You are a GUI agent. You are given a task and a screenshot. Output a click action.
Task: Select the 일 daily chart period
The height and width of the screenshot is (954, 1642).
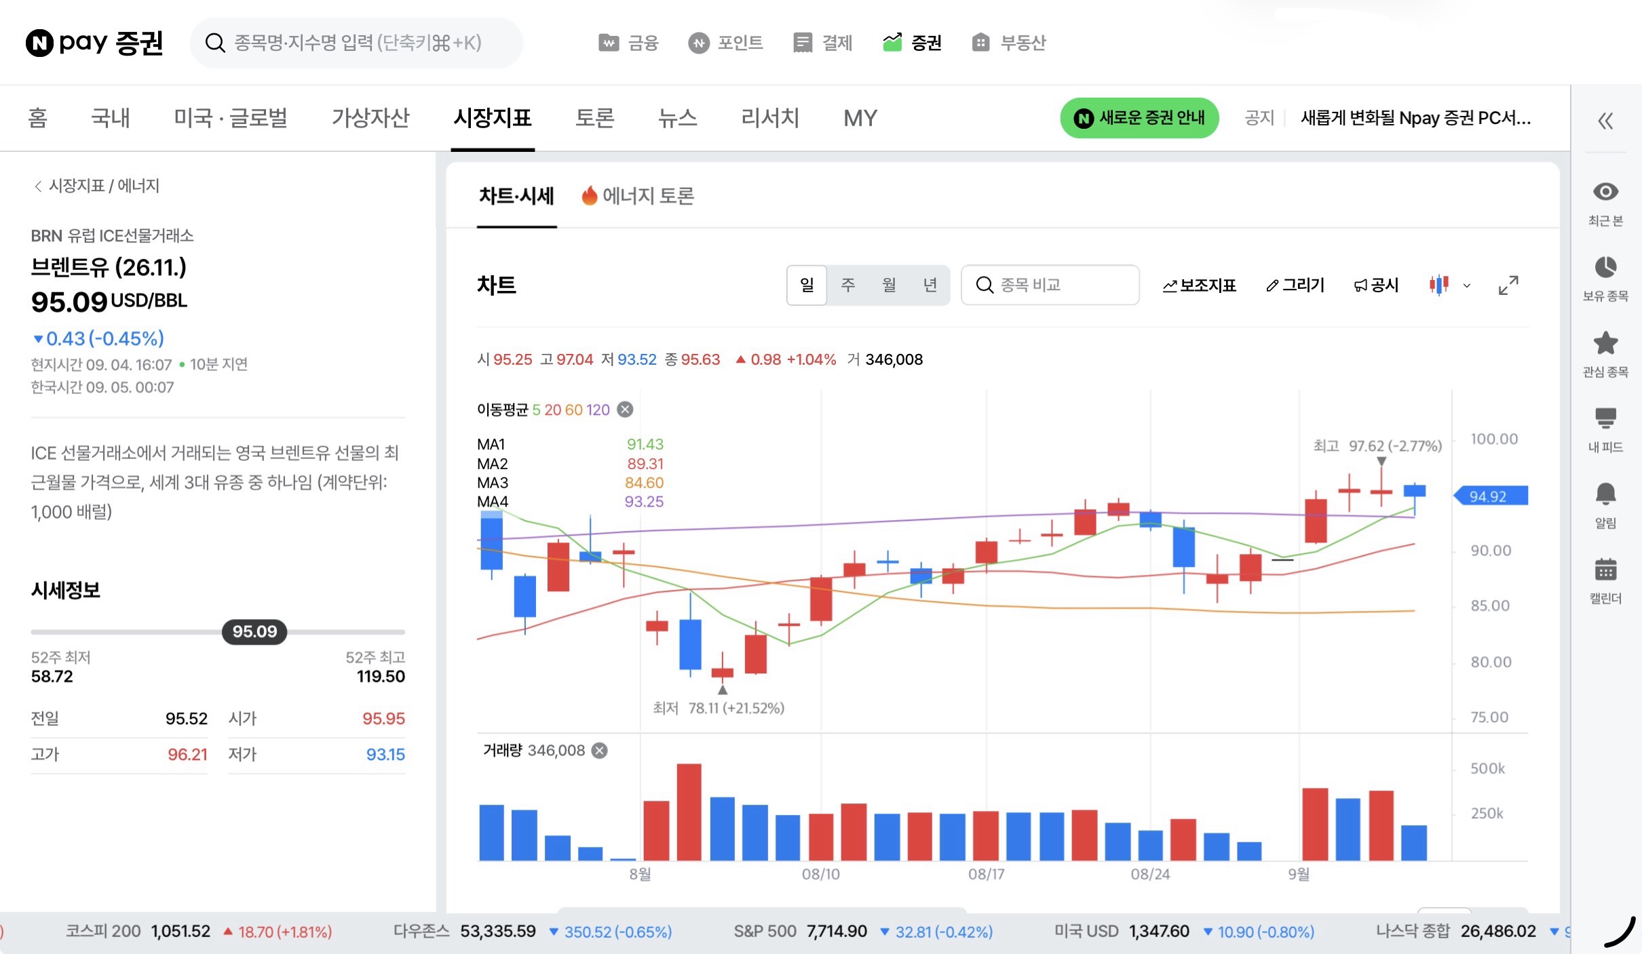pyautogui.click(x=807, y=285)
